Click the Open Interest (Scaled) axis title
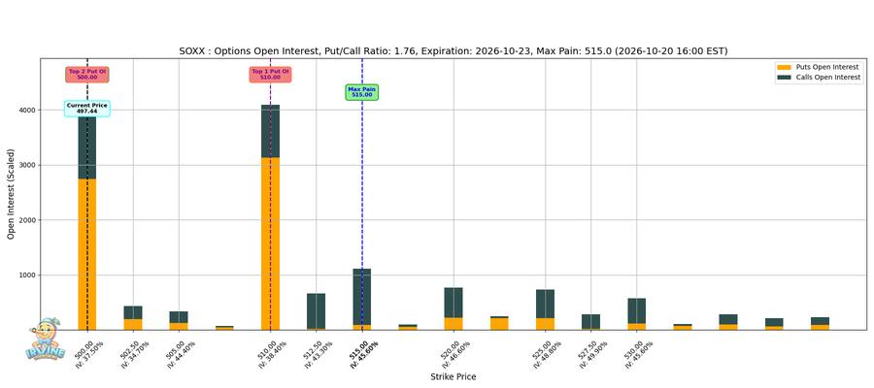This screenshot has height=388, width=874. pyautogui.click(x=11, y=194)
